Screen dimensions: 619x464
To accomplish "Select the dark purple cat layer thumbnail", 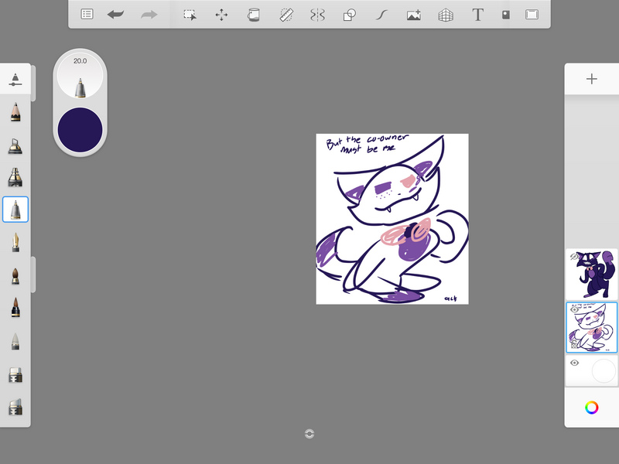I will (x=592, y=274).
